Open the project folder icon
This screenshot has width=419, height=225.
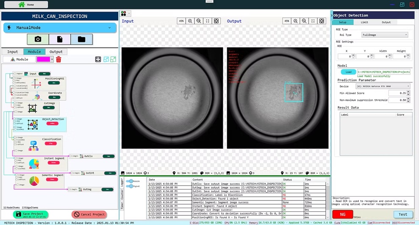pyautogui.click(x=81, y=39)
